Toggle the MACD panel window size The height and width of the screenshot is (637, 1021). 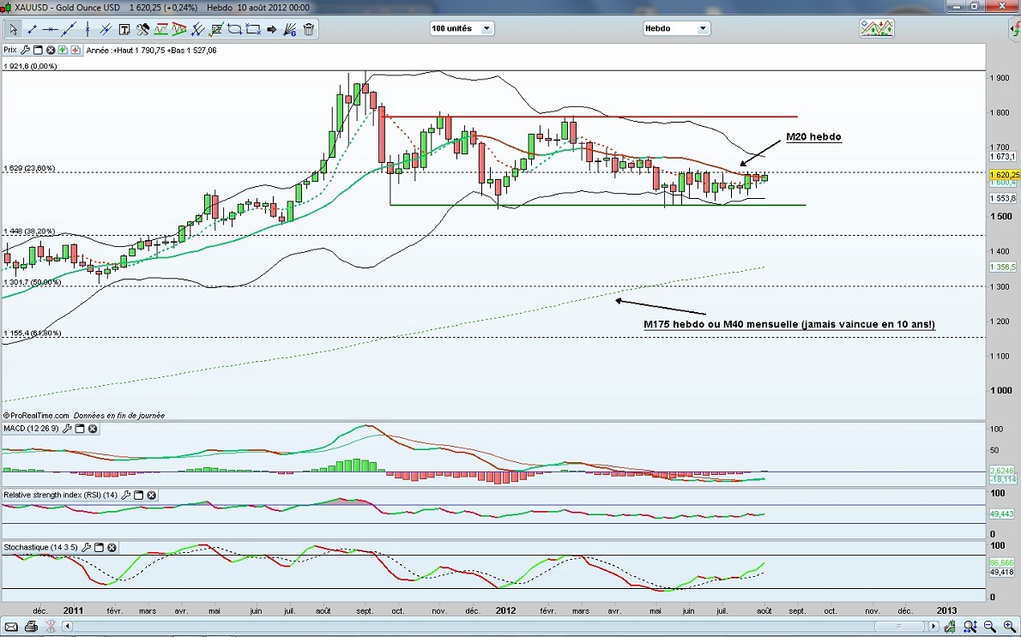[78, 429]
